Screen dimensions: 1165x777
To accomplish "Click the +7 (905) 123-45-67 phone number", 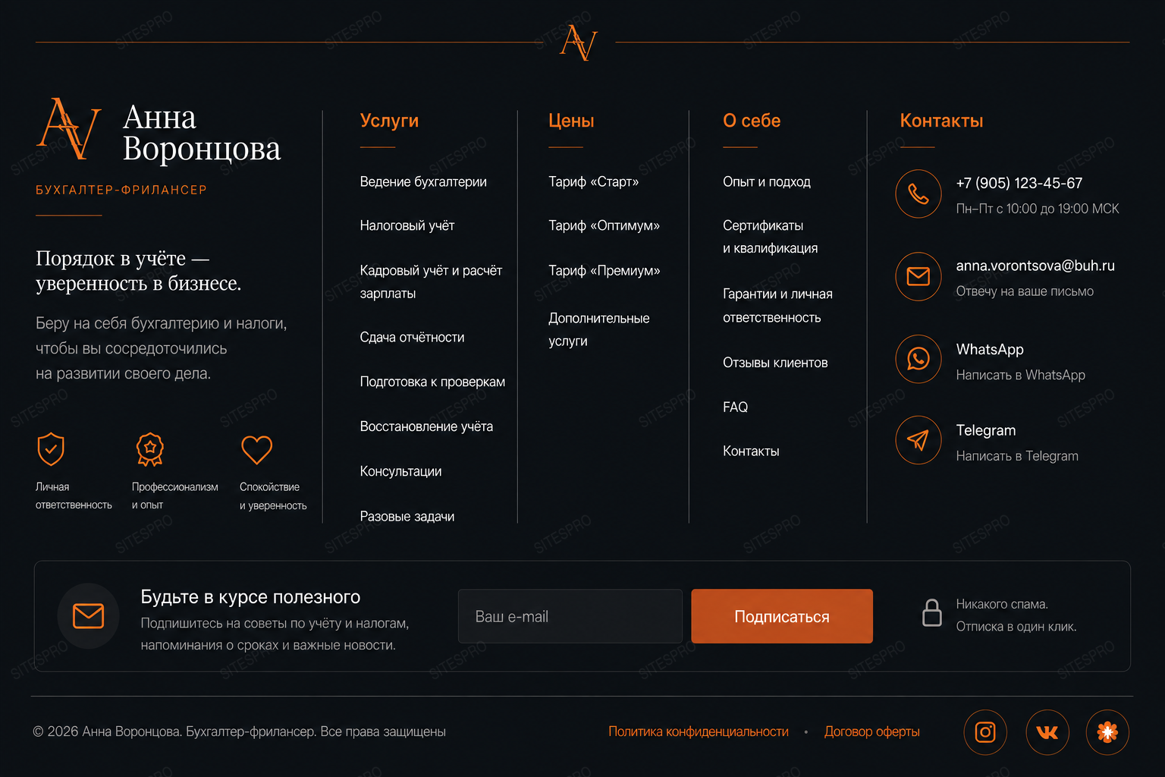I will [1019, 183].
